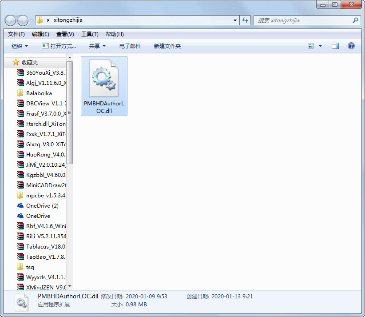Select the XMindZEN_V9 archive in sidebar
The width and height of the screenshot is (365, 317).
pos(41,287)
